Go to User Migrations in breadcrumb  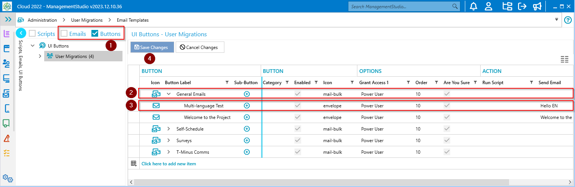coord(87,20)
